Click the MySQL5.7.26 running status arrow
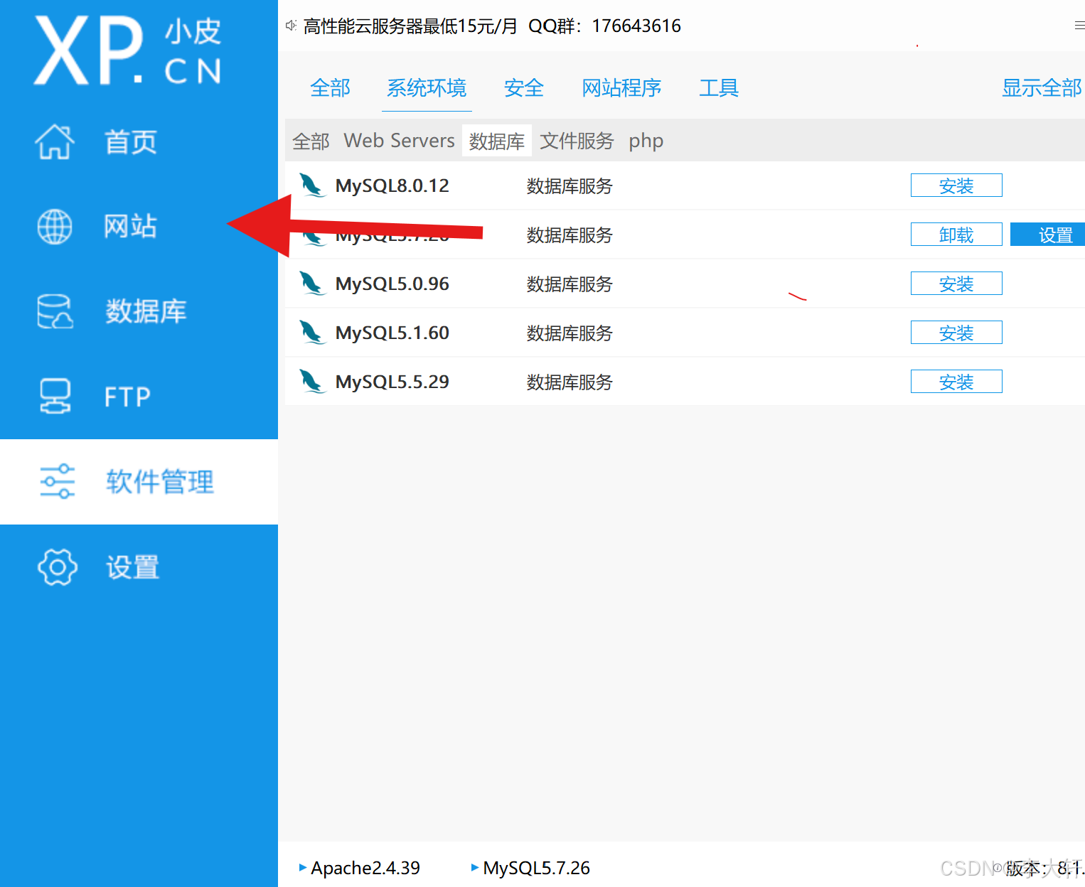1085x887 pixels. (x=475, y=867)
